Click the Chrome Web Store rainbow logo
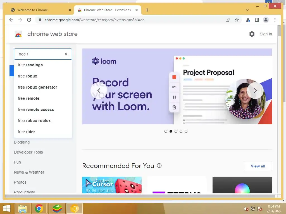This screenshot has width=286, height=214. [x=18, y=34]
